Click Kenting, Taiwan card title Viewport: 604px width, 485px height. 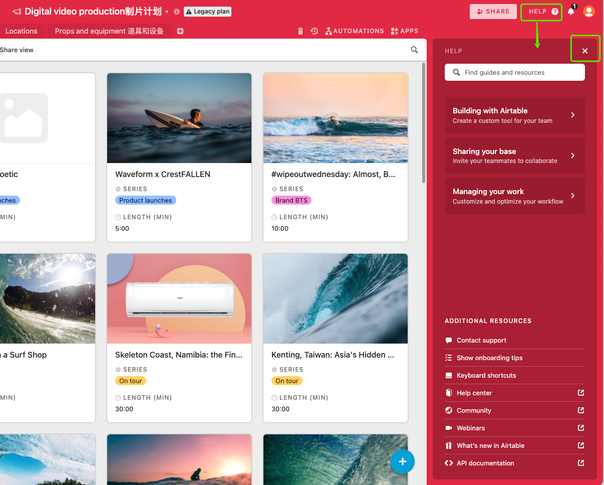coord(333,355)
